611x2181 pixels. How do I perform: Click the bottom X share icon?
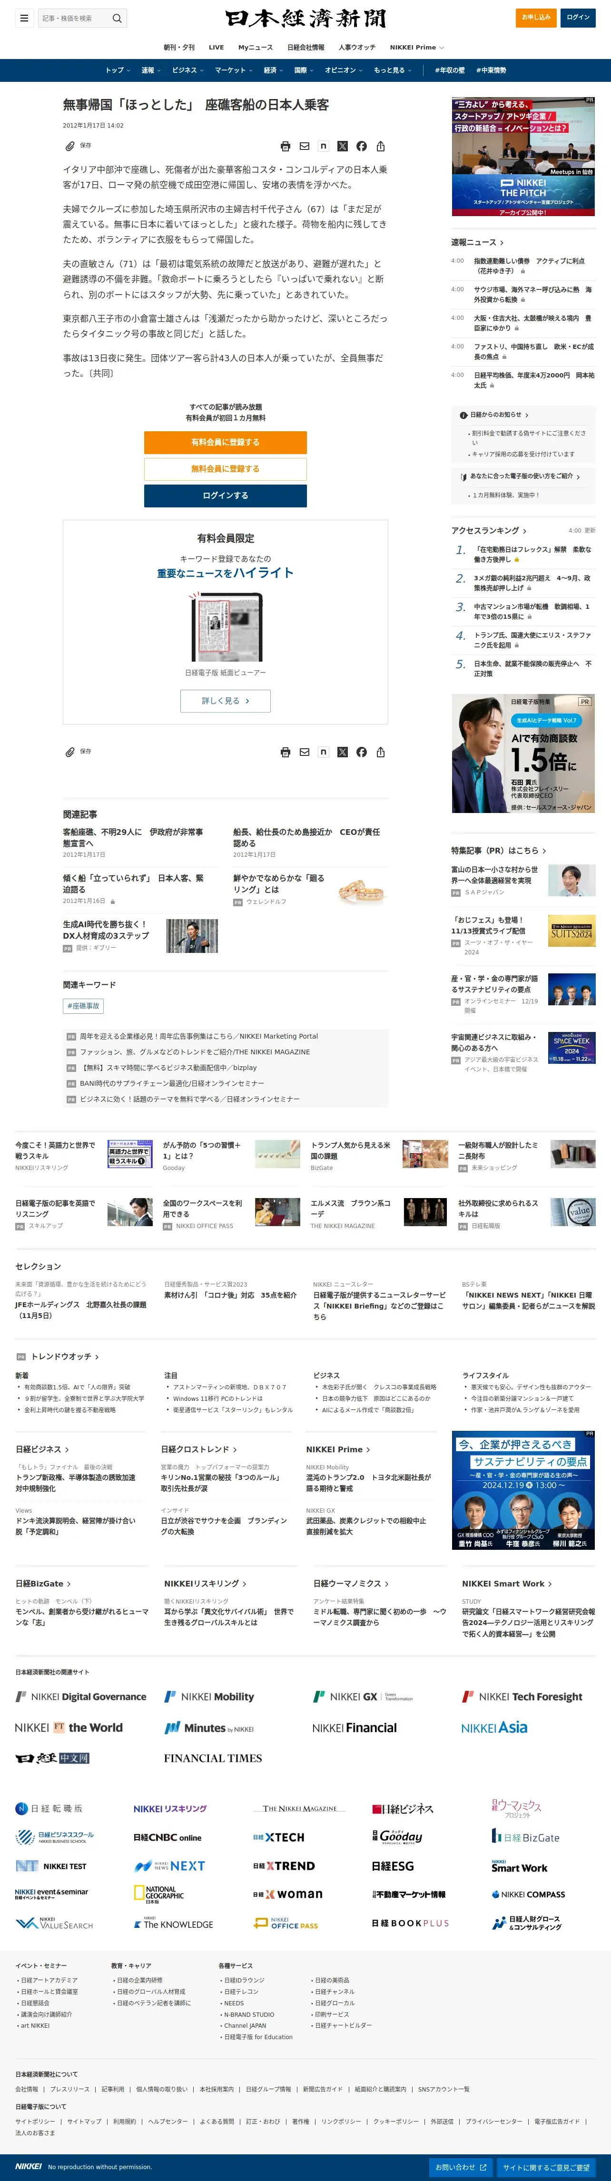[343, 752]
